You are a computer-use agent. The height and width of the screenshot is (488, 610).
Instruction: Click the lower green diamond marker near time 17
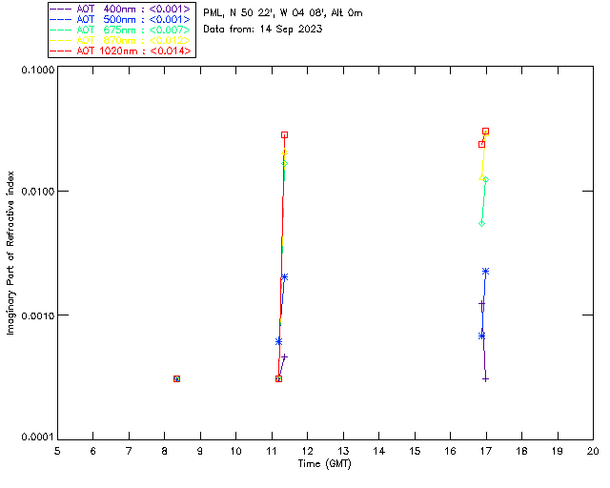click(481, 223)
